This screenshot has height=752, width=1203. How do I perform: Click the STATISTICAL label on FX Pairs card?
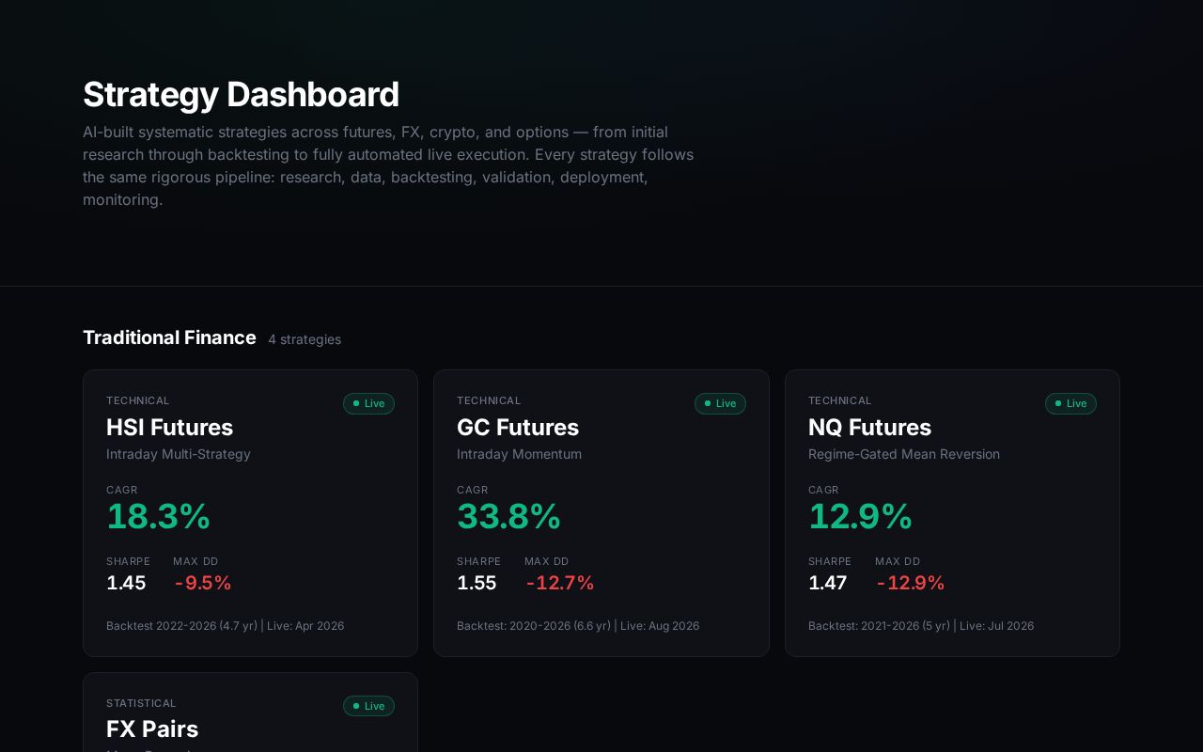[x=141, y=703]
